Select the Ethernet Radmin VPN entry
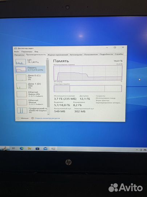147x197 pixels. (31, 94)
